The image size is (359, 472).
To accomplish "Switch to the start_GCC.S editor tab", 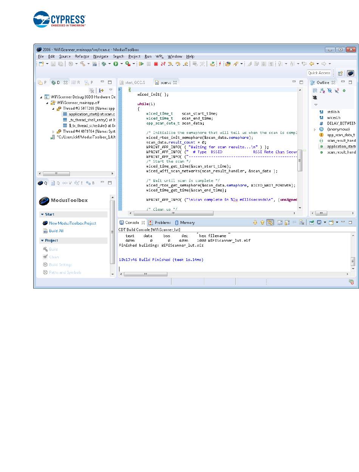I will pos(132,82).
